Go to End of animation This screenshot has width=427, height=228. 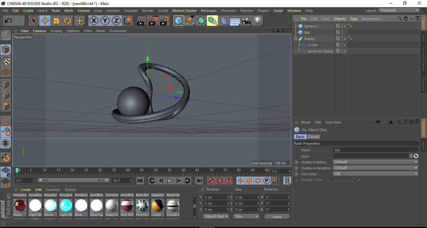pos(199,181)
